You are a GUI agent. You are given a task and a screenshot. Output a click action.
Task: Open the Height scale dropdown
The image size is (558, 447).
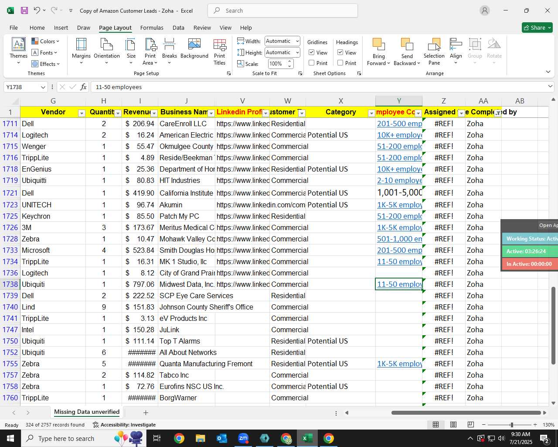pos(297,52)
